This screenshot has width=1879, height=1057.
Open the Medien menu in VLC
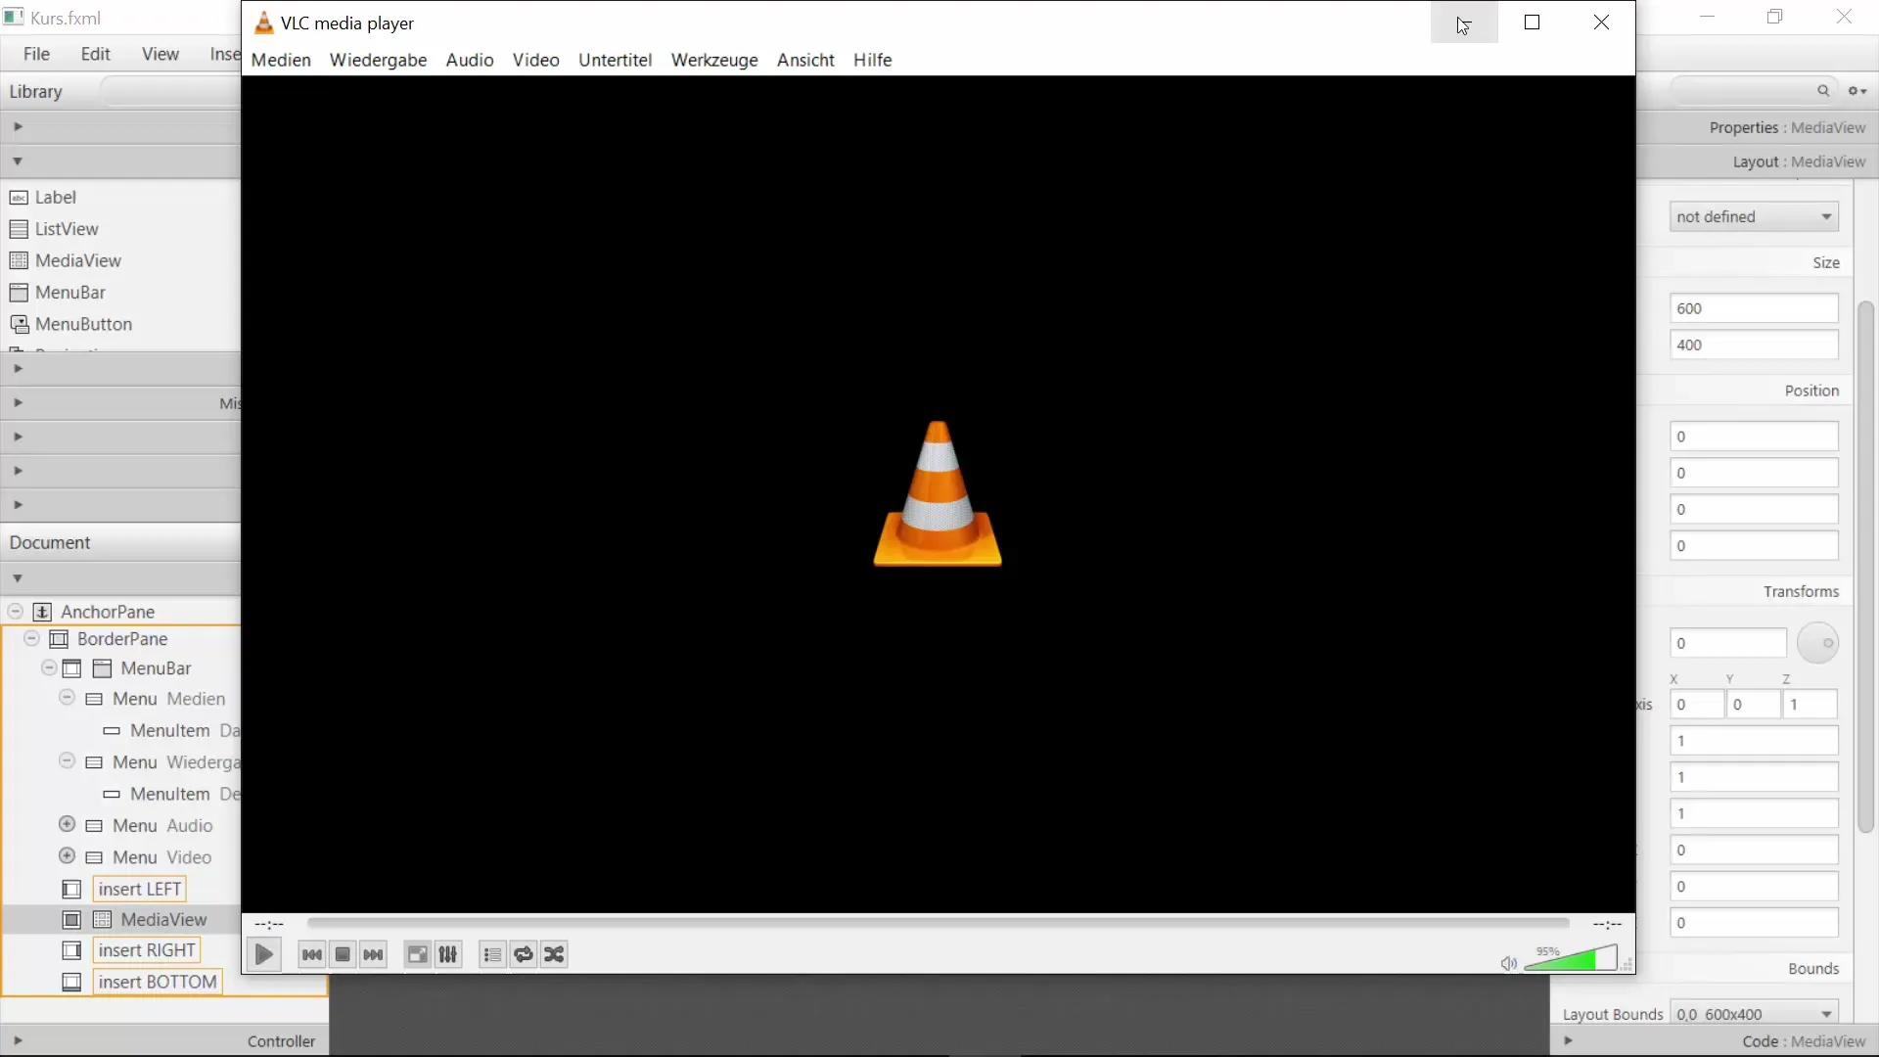tap(281, 60)
